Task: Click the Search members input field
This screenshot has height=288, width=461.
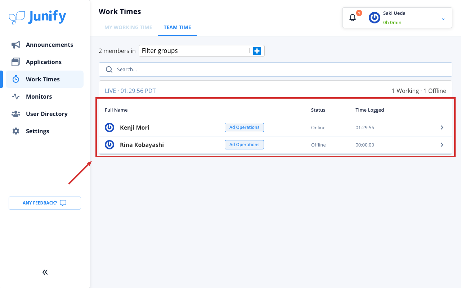Action: point(276,69)
